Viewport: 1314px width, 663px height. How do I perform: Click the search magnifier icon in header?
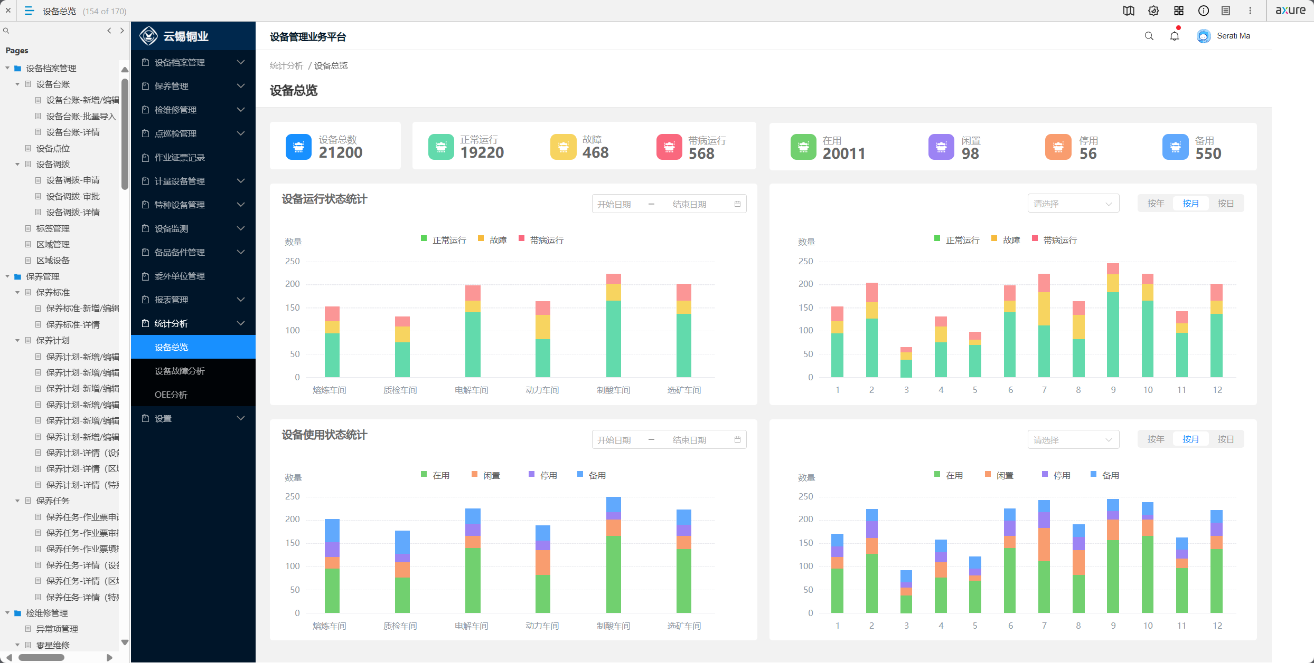1149,36
